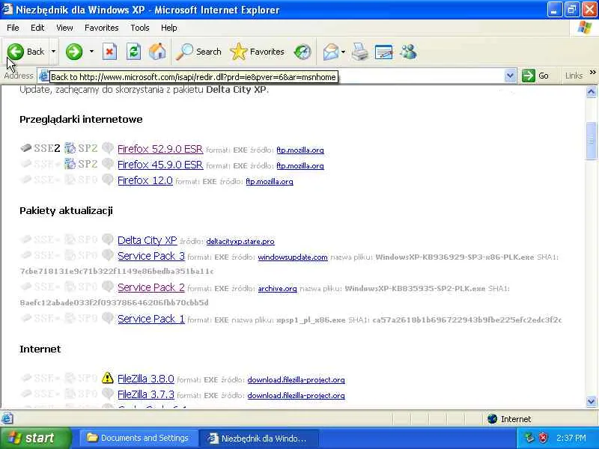Click the Windows flag logo throbber
The width and height of the screenshot is (599, 449).
[585, 28]
